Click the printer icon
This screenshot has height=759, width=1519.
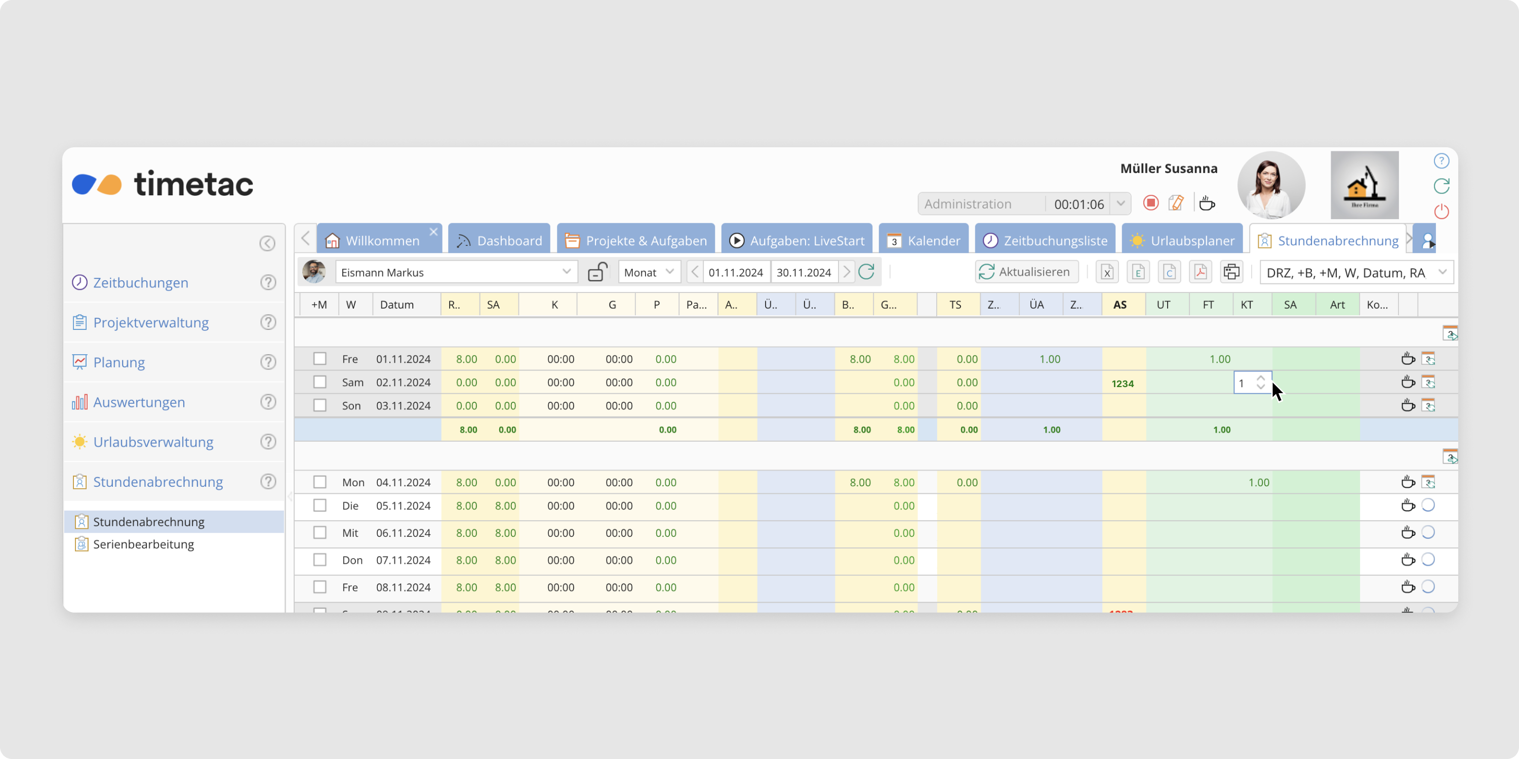1231,272
